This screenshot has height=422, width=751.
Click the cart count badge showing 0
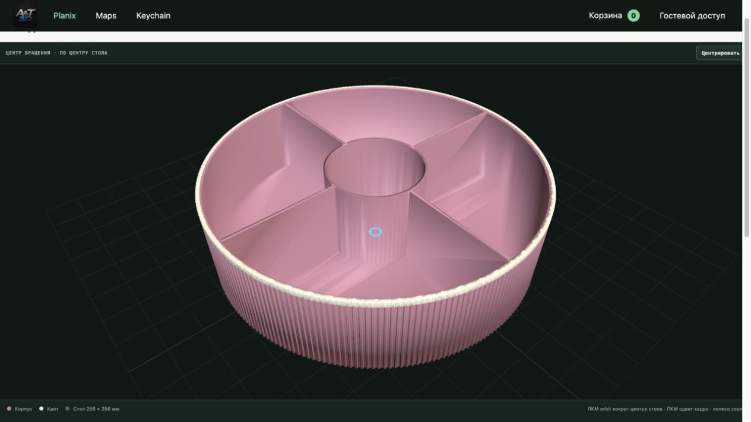point(633,16)
